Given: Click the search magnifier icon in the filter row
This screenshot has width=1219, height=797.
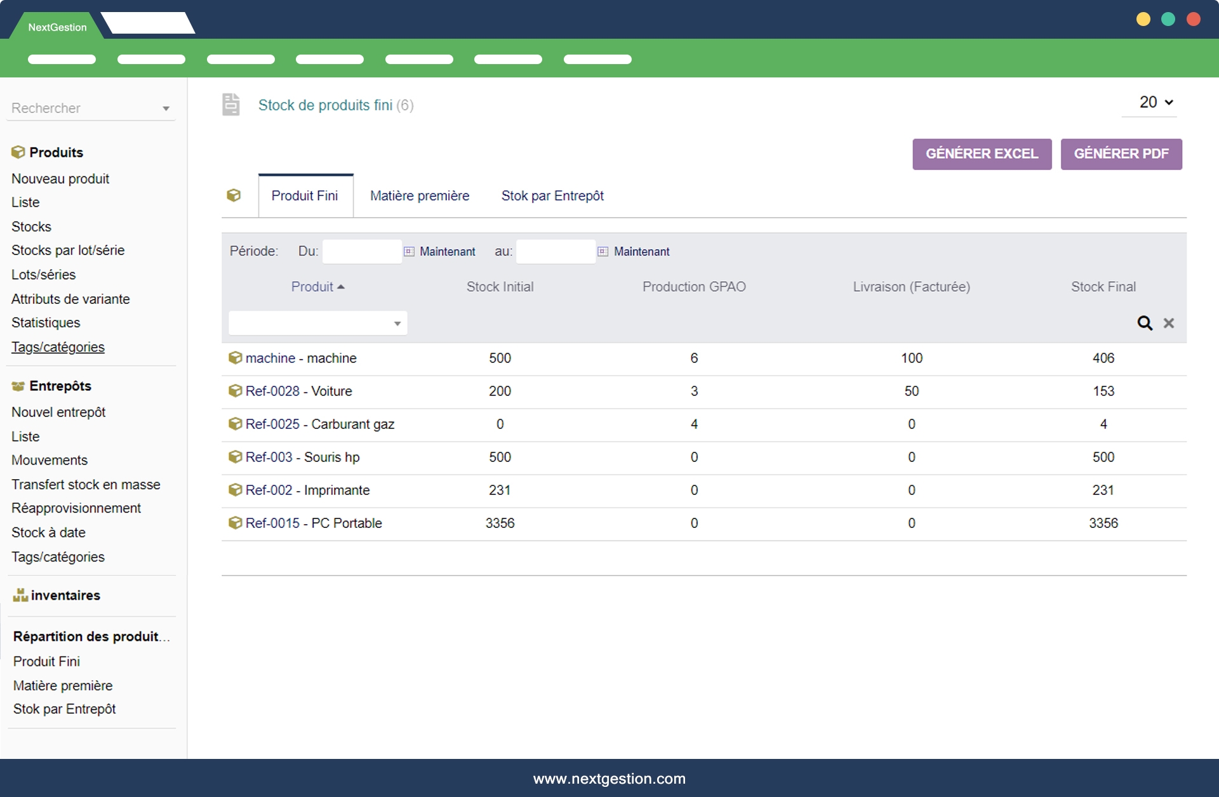Looking at the screenshot, I should pyautogui.click(x=1144, y=323).
